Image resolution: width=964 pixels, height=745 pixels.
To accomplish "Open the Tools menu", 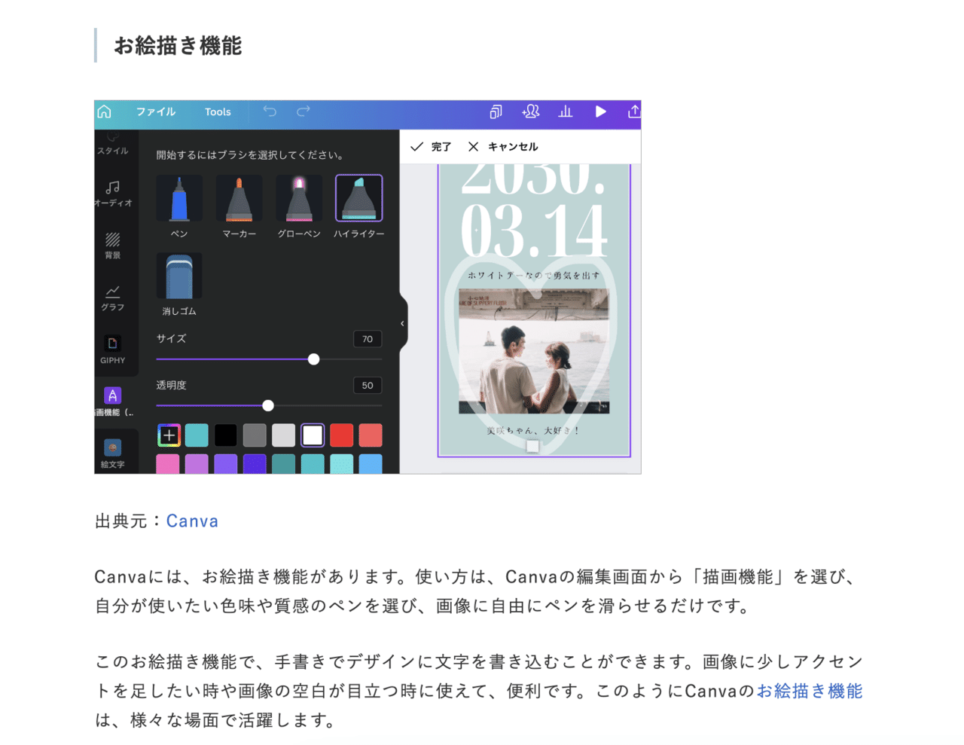I will (x=218, y=111).
